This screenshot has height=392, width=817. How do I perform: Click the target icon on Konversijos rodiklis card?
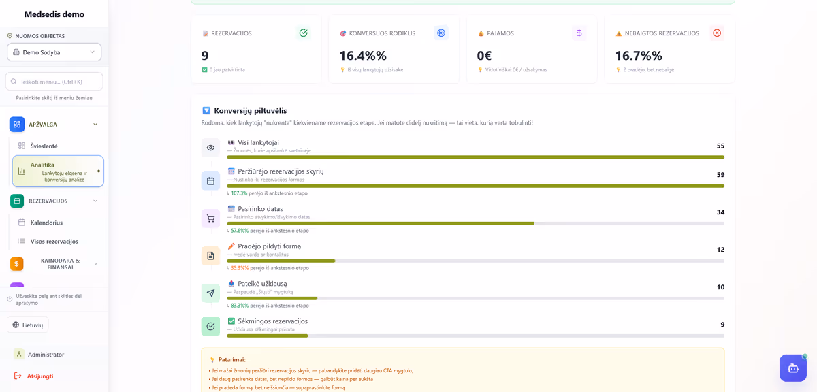[x=441, y=33]
